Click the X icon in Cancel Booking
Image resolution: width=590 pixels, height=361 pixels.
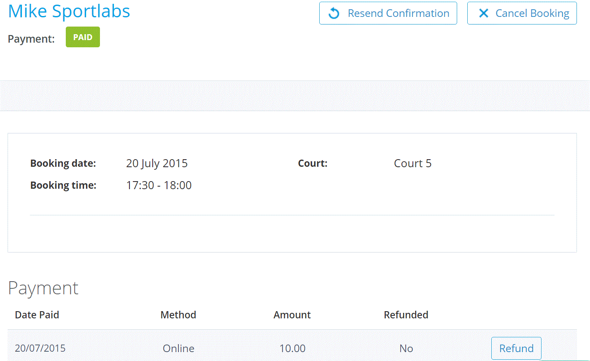point(483,14)
